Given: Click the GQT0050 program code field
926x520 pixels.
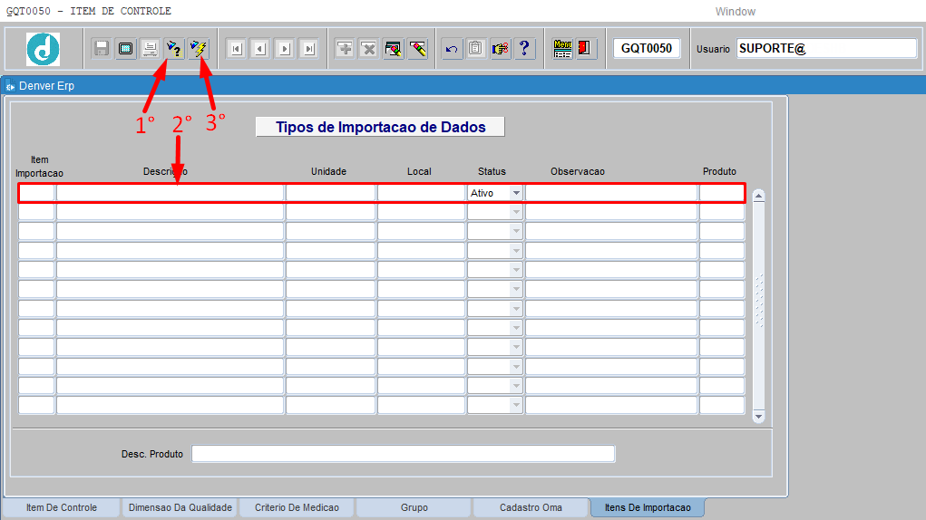Looking at the screenshot, I should [x=647, y=48].
